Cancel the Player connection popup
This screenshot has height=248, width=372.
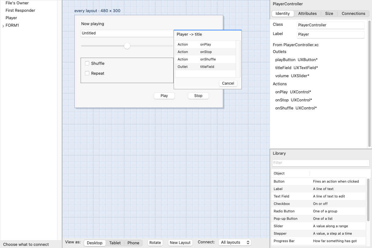coord(228,83)
